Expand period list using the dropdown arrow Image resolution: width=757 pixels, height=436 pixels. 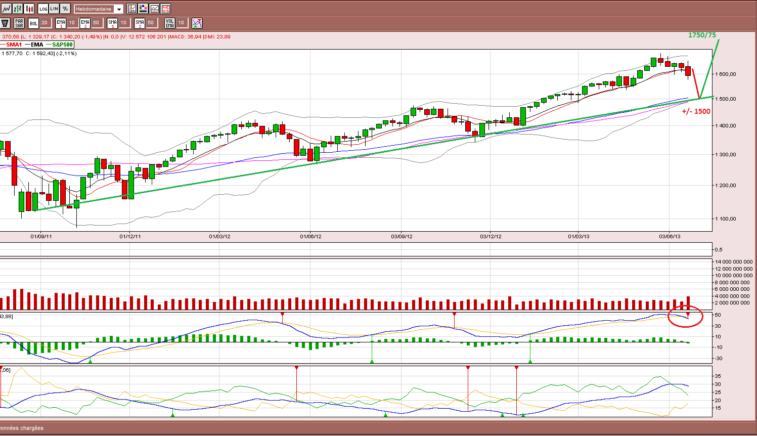119,9
